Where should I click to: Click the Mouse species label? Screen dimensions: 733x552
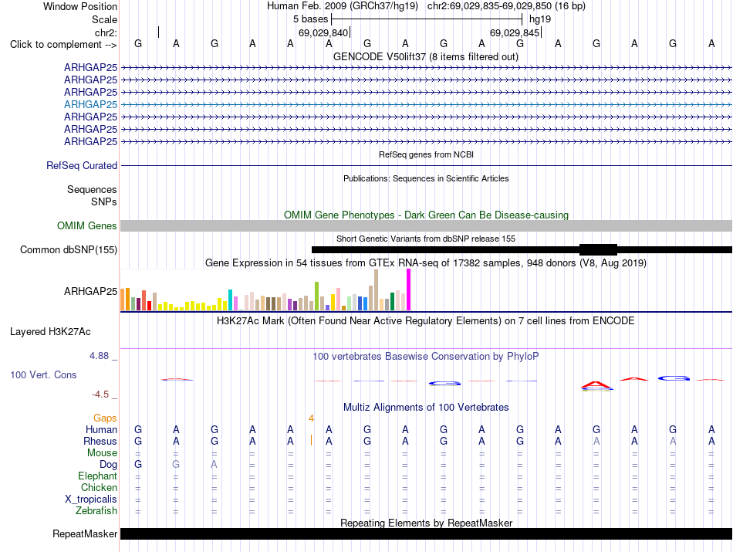click(102, 453)
